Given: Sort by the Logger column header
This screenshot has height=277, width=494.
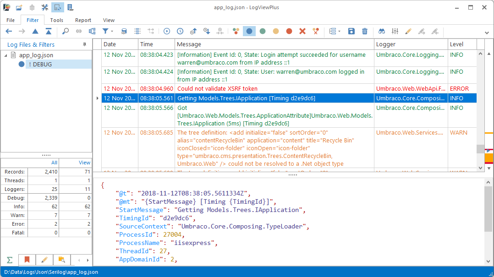Looking at the screenshot, I should tap(411, 44).
